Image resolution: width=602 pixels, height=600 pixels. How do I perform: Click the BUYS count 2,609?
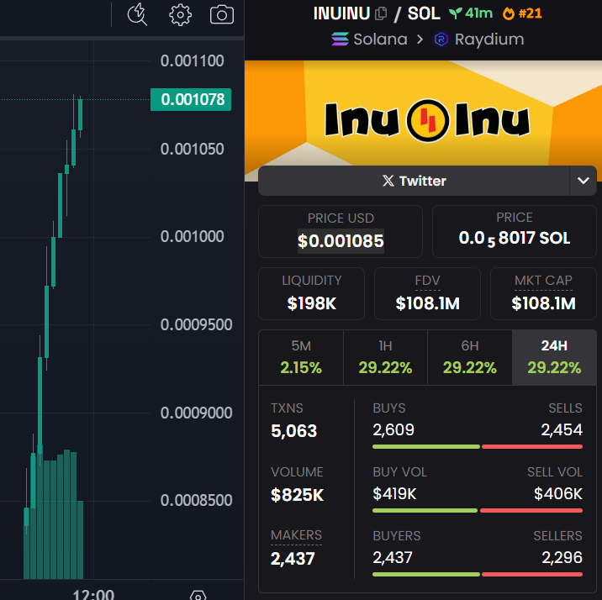point(393,429)
